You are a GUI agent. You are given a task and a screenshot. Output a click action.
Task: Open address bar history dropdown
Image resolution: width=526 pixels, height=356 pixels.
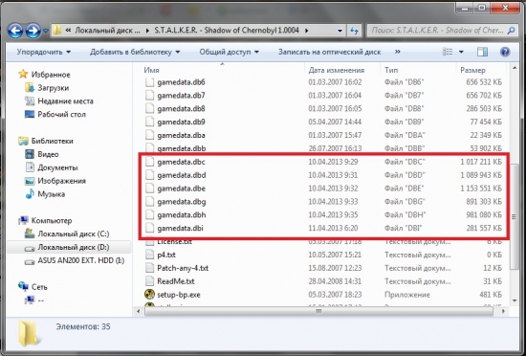340,31
